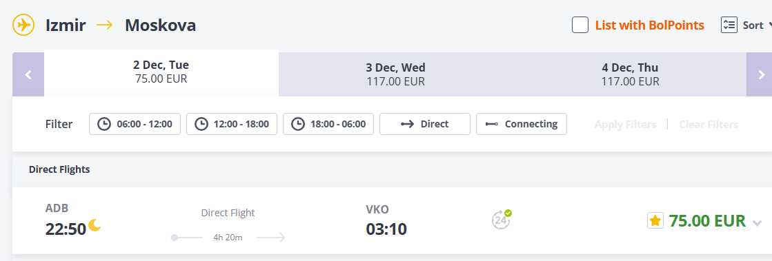Screen dimensions: 772x261
Task: Click the Sort list icon
Action: click(x=729, y=25)
